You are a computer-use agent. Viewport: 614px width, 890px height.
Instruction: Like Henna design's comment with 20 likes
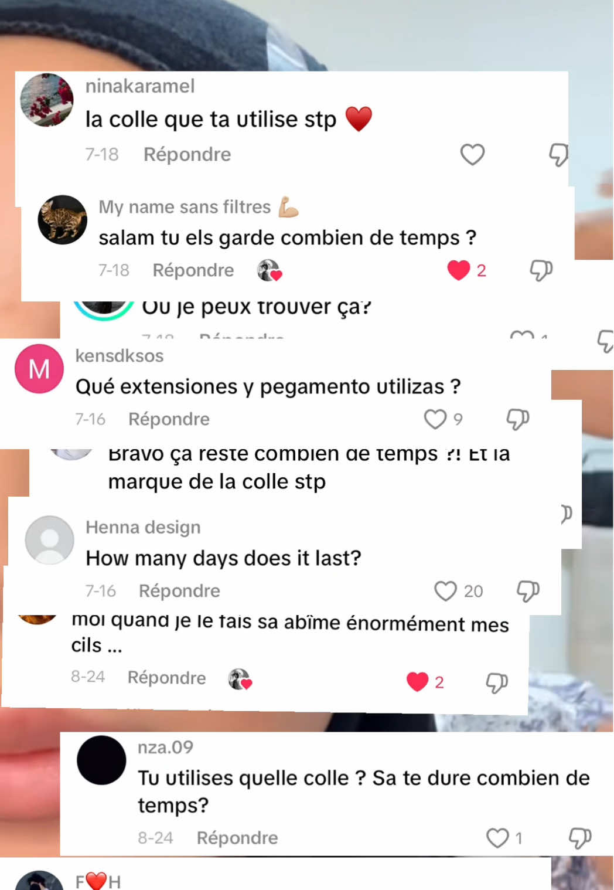445,591
